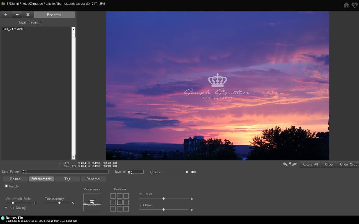Click the main image preview

click(x=217, y=86)
